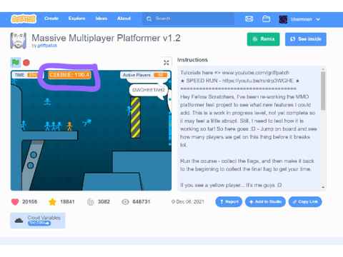Viewport: 343px width, 257px height.
Task: Favorite the project with the star icon
Action: point(52,202)
